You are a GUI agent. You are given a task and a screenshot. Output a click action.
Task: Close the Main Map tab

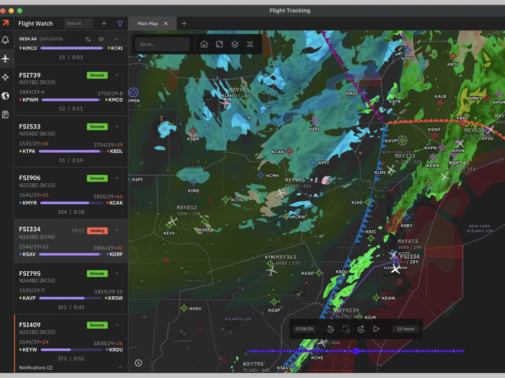click(x=166, y=24)
